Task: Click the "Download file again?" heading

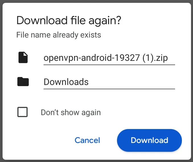Action: (x=69, y=20)
